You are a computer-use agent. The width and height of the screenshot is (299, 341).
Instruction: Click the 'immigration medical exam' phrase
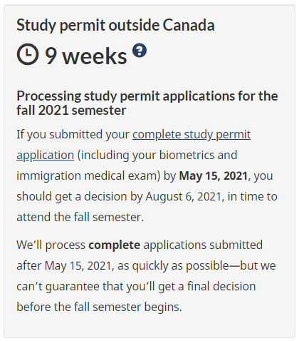coord(87,176)
